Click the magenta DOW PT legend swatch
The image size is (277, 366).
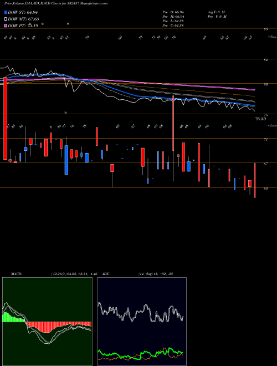click(x=6, y=26)
